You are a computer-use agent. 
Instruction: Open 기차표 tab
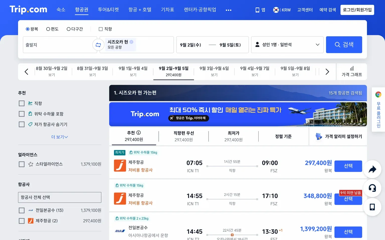coord(167,10)
